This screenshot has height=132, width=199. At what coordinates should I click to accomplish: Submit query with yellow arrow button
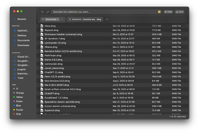click(159, 12)
